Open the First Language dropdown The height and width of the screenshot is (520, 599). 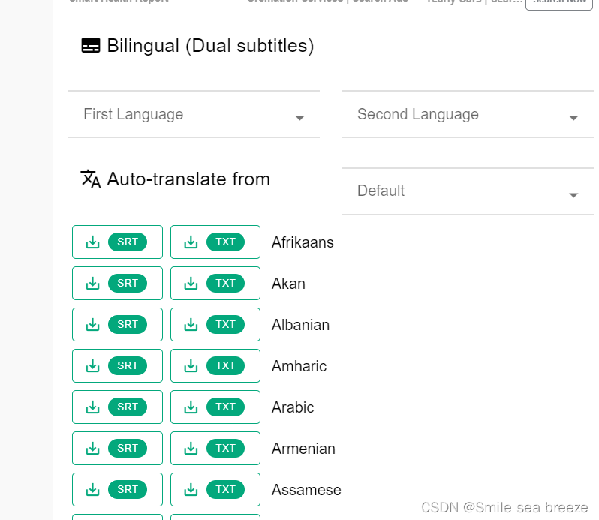point(194,114)
